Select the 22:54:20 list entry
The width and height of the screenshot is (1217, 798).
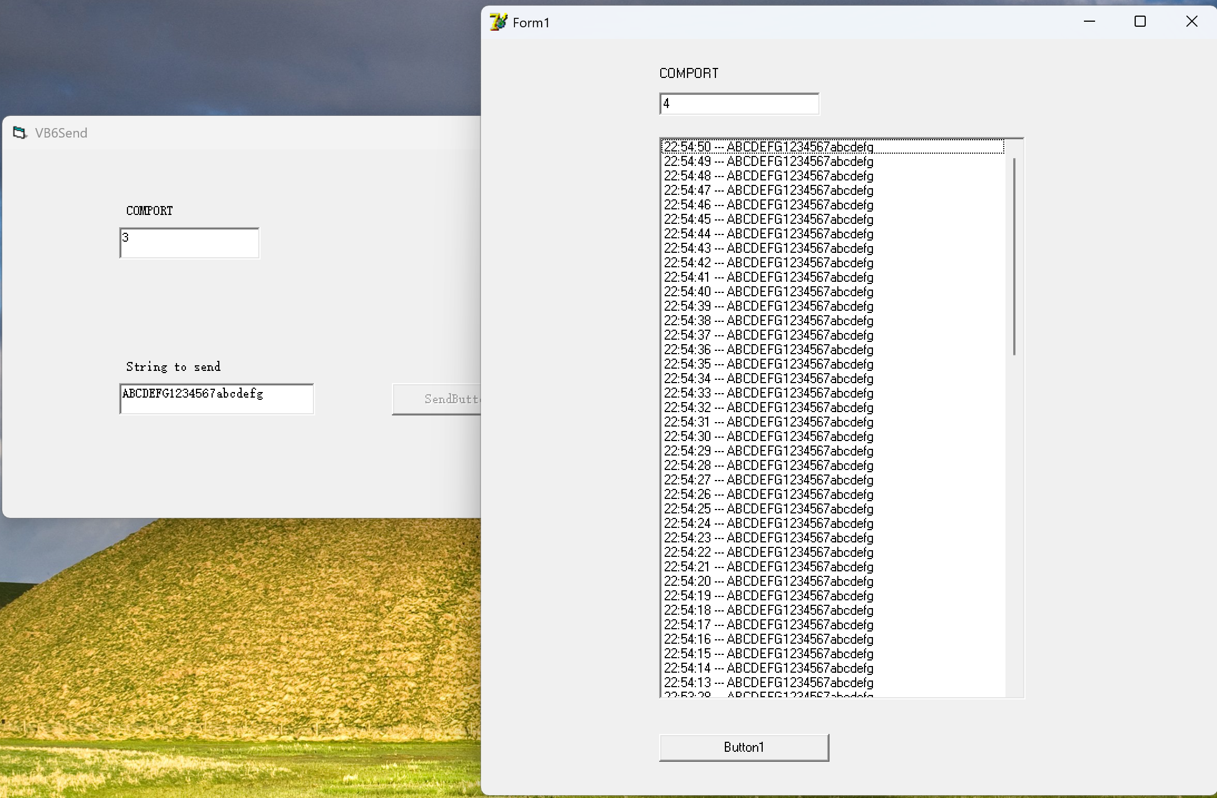click(x=768, y=581)
